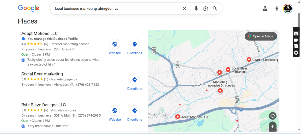Click the Places heading
The image size is (301, 134).
(27, 21)
